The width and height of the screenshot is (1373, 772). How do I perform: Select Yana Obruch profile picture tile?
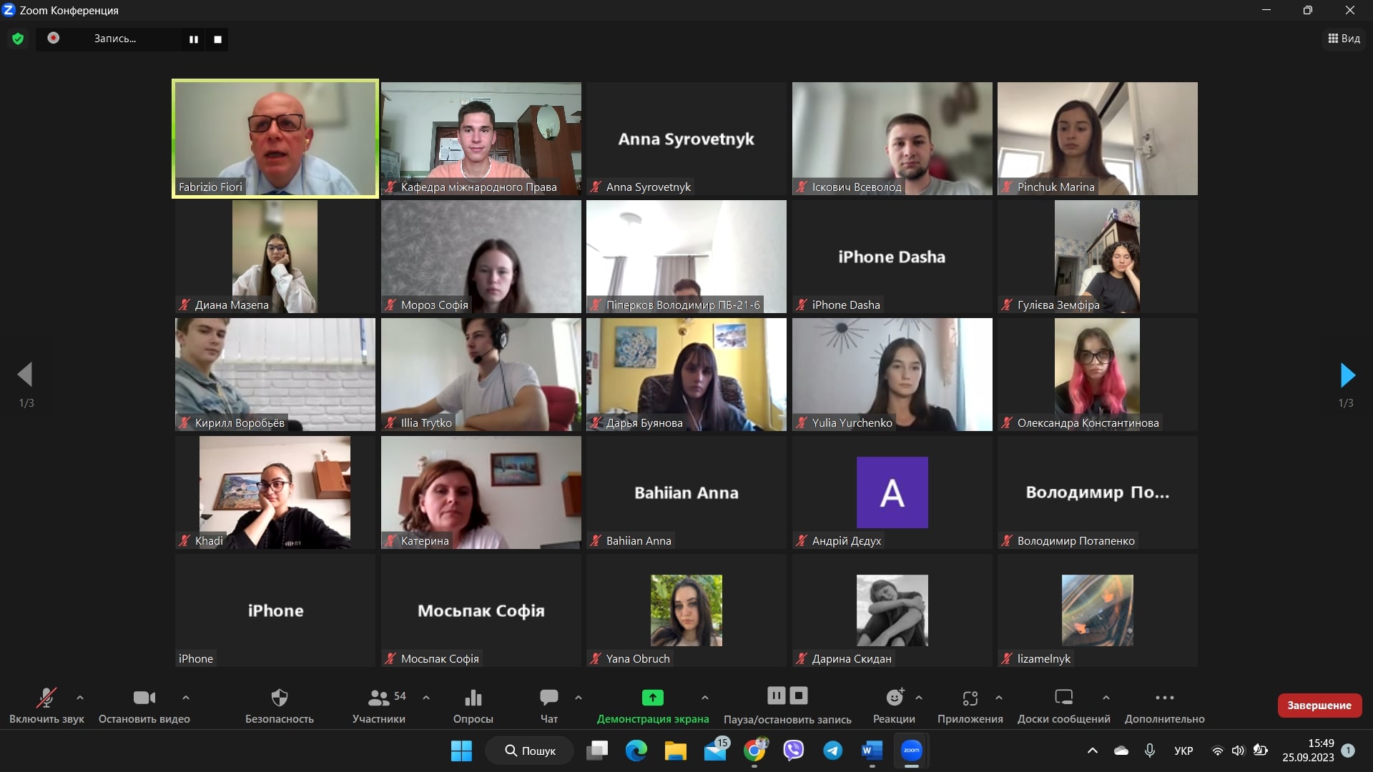tap(686, 610)
